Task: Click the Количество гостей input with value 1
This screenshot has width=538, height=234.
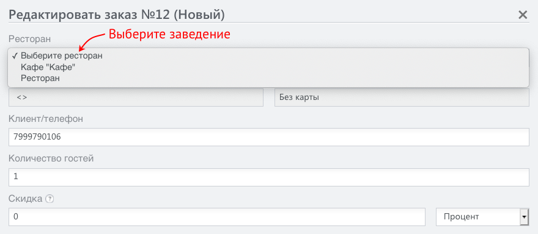Action: [269, 177]
